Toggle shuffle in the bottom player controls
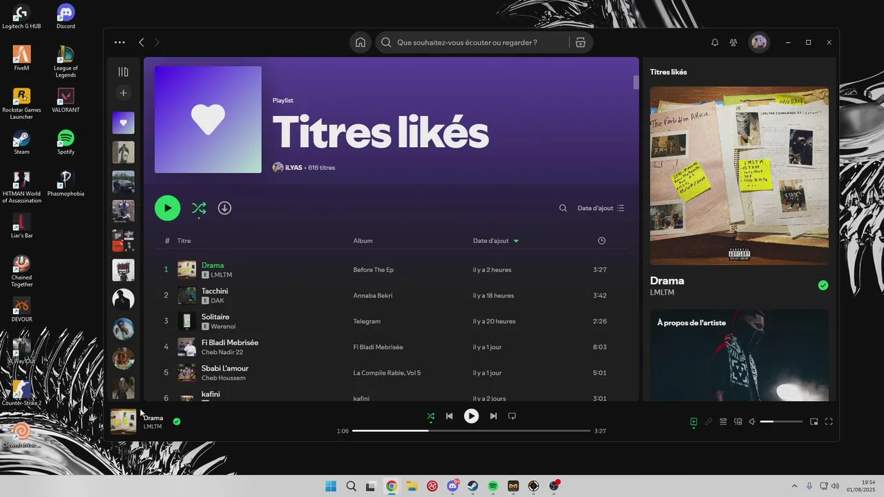 [431, 416]
